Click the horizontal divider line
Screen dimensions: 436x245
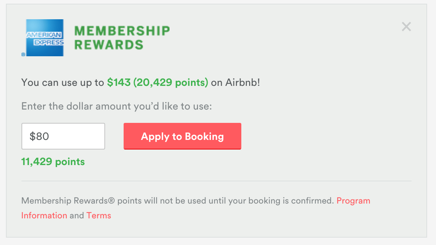point(217,181)
